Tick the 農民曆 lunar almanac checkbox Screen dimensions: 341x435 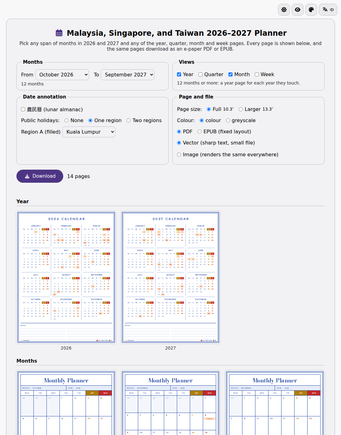(x=23, y=109)
